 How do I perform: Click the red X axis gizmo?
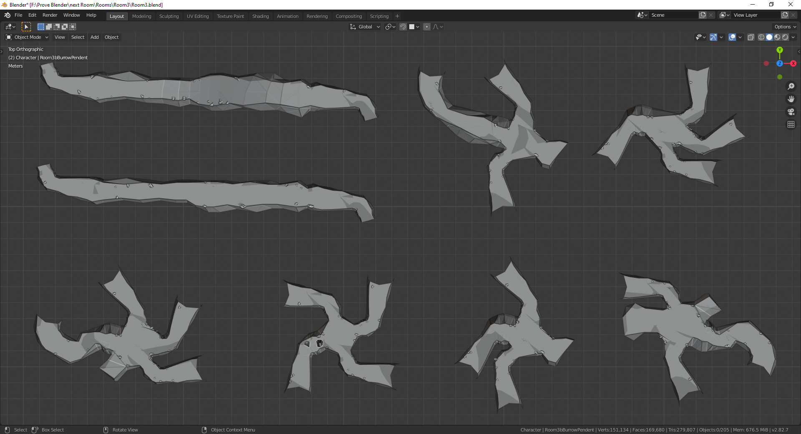(x=793, y=63)
